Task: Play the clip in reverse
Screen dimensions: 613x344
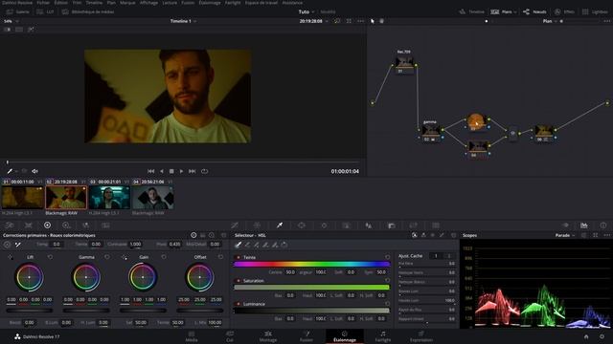Action: point(162,171)
